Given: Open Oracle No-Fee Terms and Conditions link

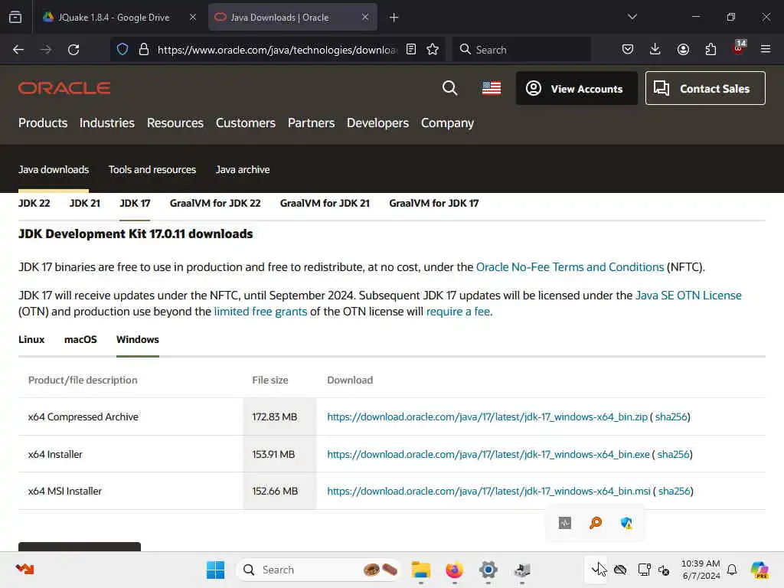Looking at the screenshot, I should pyautogui.click(x=570, y=267).
